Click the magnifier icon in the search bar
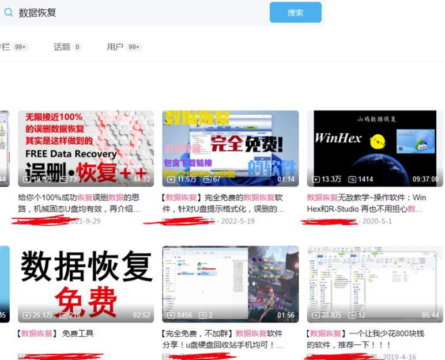 click(9, 13)
